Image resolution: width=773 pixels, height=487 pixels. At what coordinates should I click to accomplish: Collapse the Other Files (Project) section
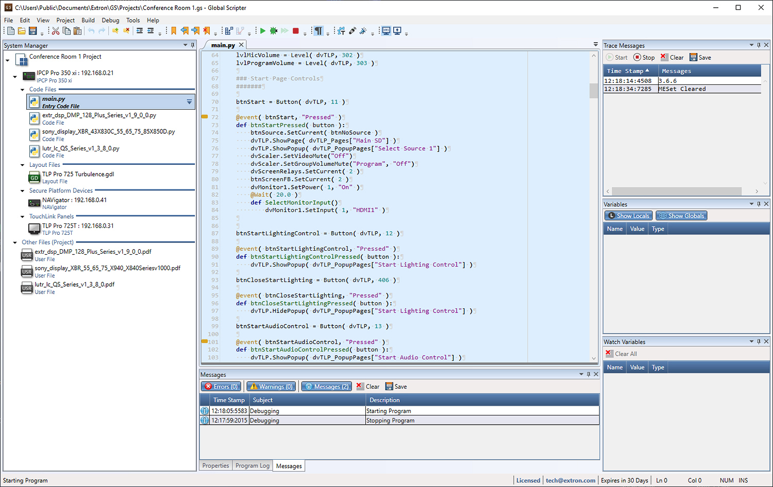[15, 242]
